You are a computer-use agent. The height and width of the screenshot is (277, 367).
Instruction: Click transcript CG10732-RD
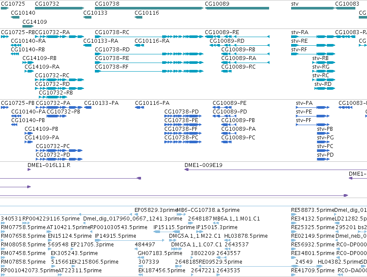pyautogui.click(x=60, y=88)
